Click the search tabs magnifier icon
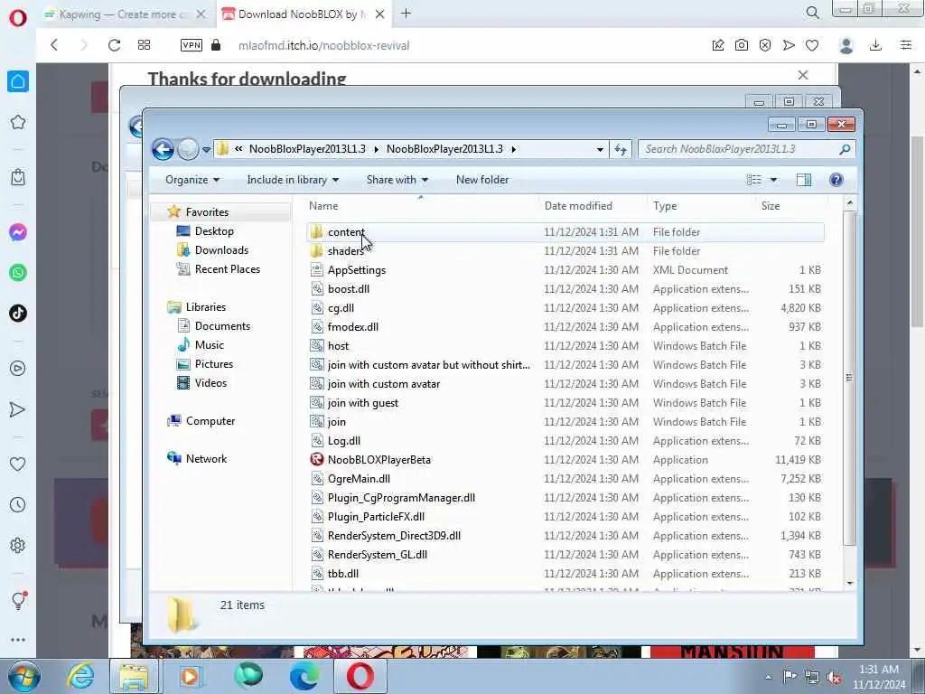This screenshot has width=925, height=694. [813, 13]
